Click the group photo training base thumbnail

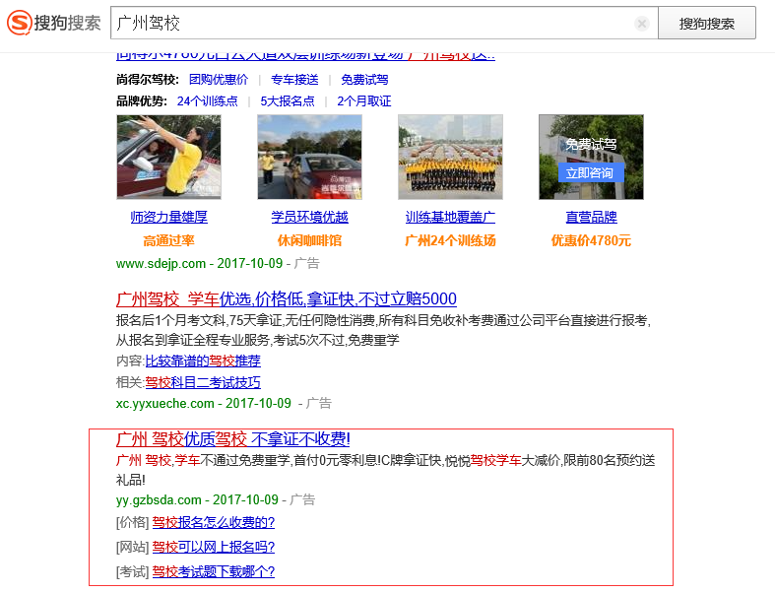coord(450,158)
